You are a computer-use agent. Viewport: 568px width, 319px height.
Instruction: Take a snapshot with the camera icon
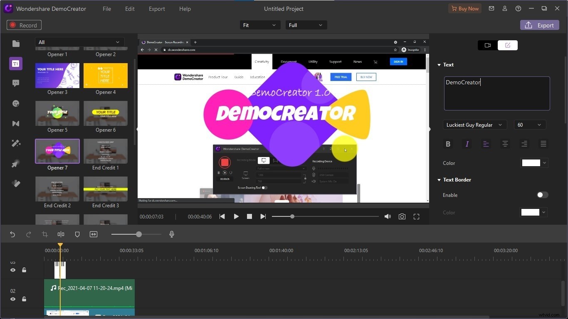pos(402,216)
